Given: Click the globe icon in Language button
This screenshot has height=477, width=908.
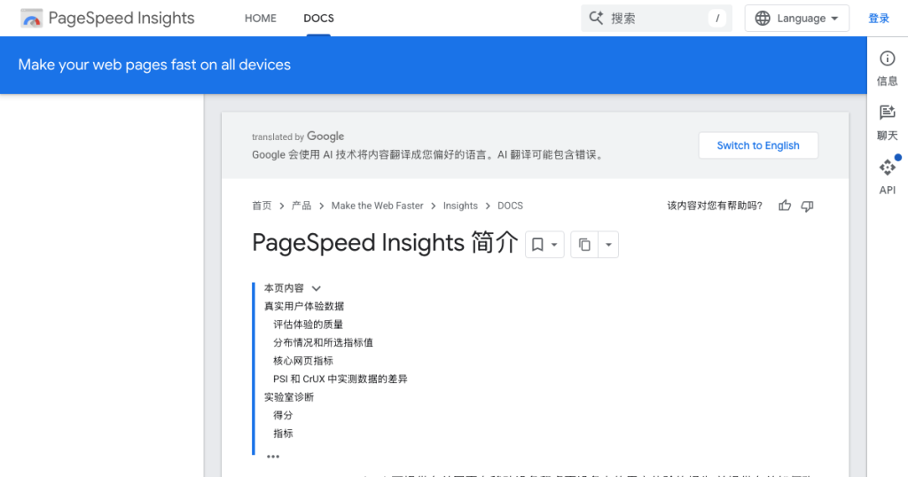Looking at the screenshot, I should tap(763, 18).
